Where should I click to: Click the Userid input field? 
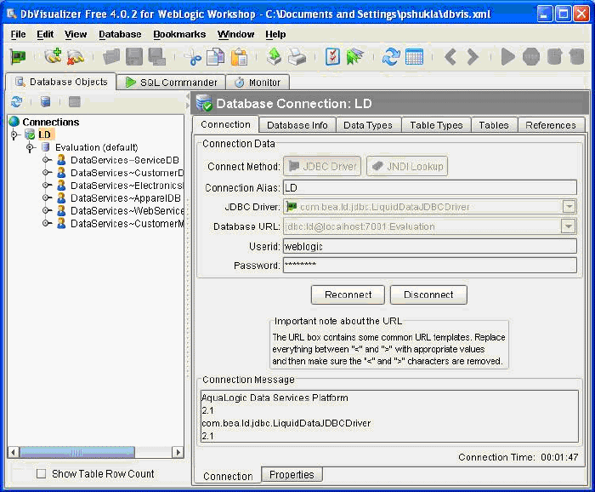pyautogui.click(x=430, y=246)
